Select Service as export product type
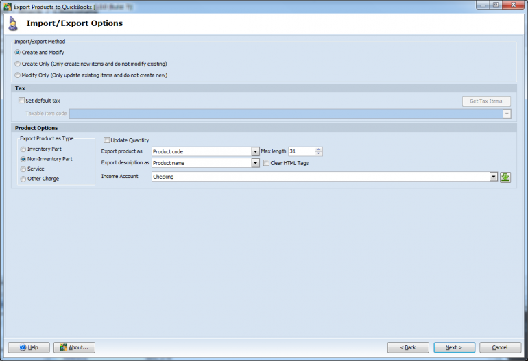This screenshot has width=528, height=361. point(23,169)
